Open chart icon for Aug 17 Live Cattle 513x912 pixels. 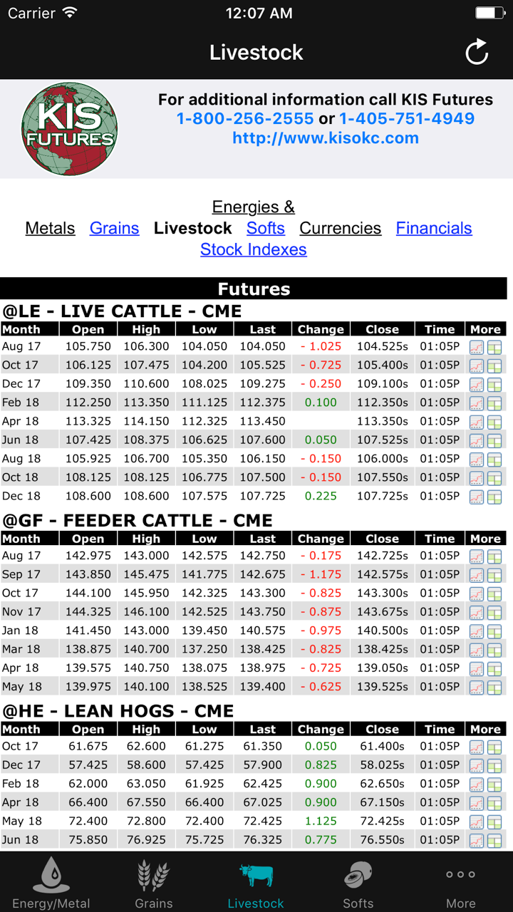476,347
